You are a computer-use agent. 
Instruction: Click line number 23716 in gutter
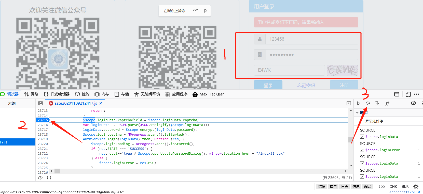point(43,125)
